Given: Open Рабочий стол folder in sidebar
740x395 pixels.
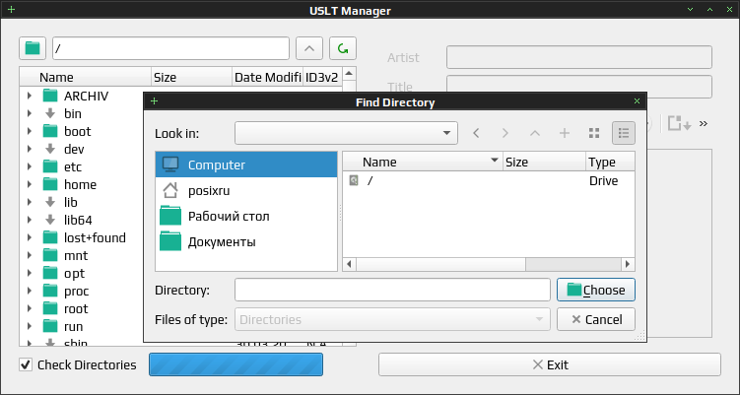Looking at the screenshot, I should tap(246, 216).
